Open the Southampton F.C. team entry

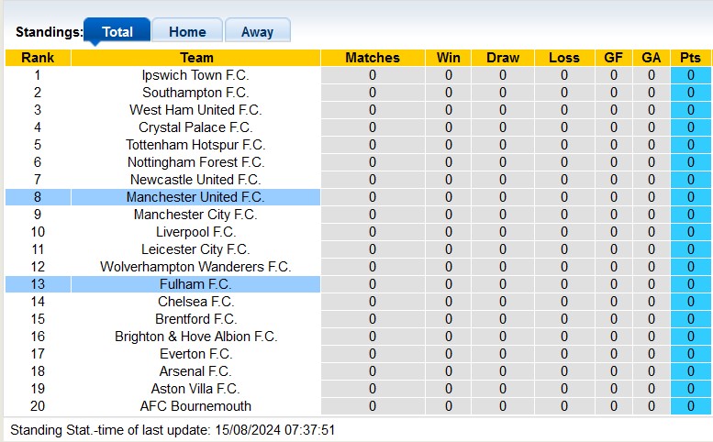coord(195,93)
